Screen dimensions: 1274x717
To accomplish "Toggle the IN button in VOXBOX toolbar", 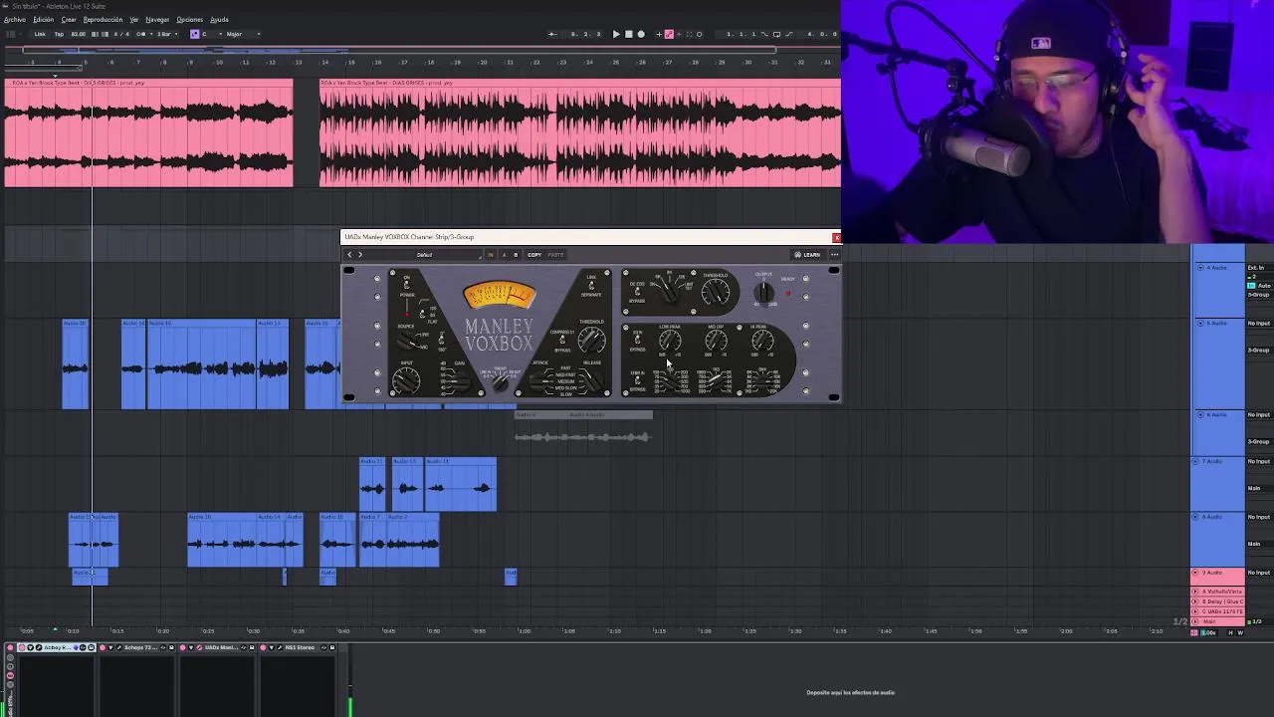I will (490, 255).
